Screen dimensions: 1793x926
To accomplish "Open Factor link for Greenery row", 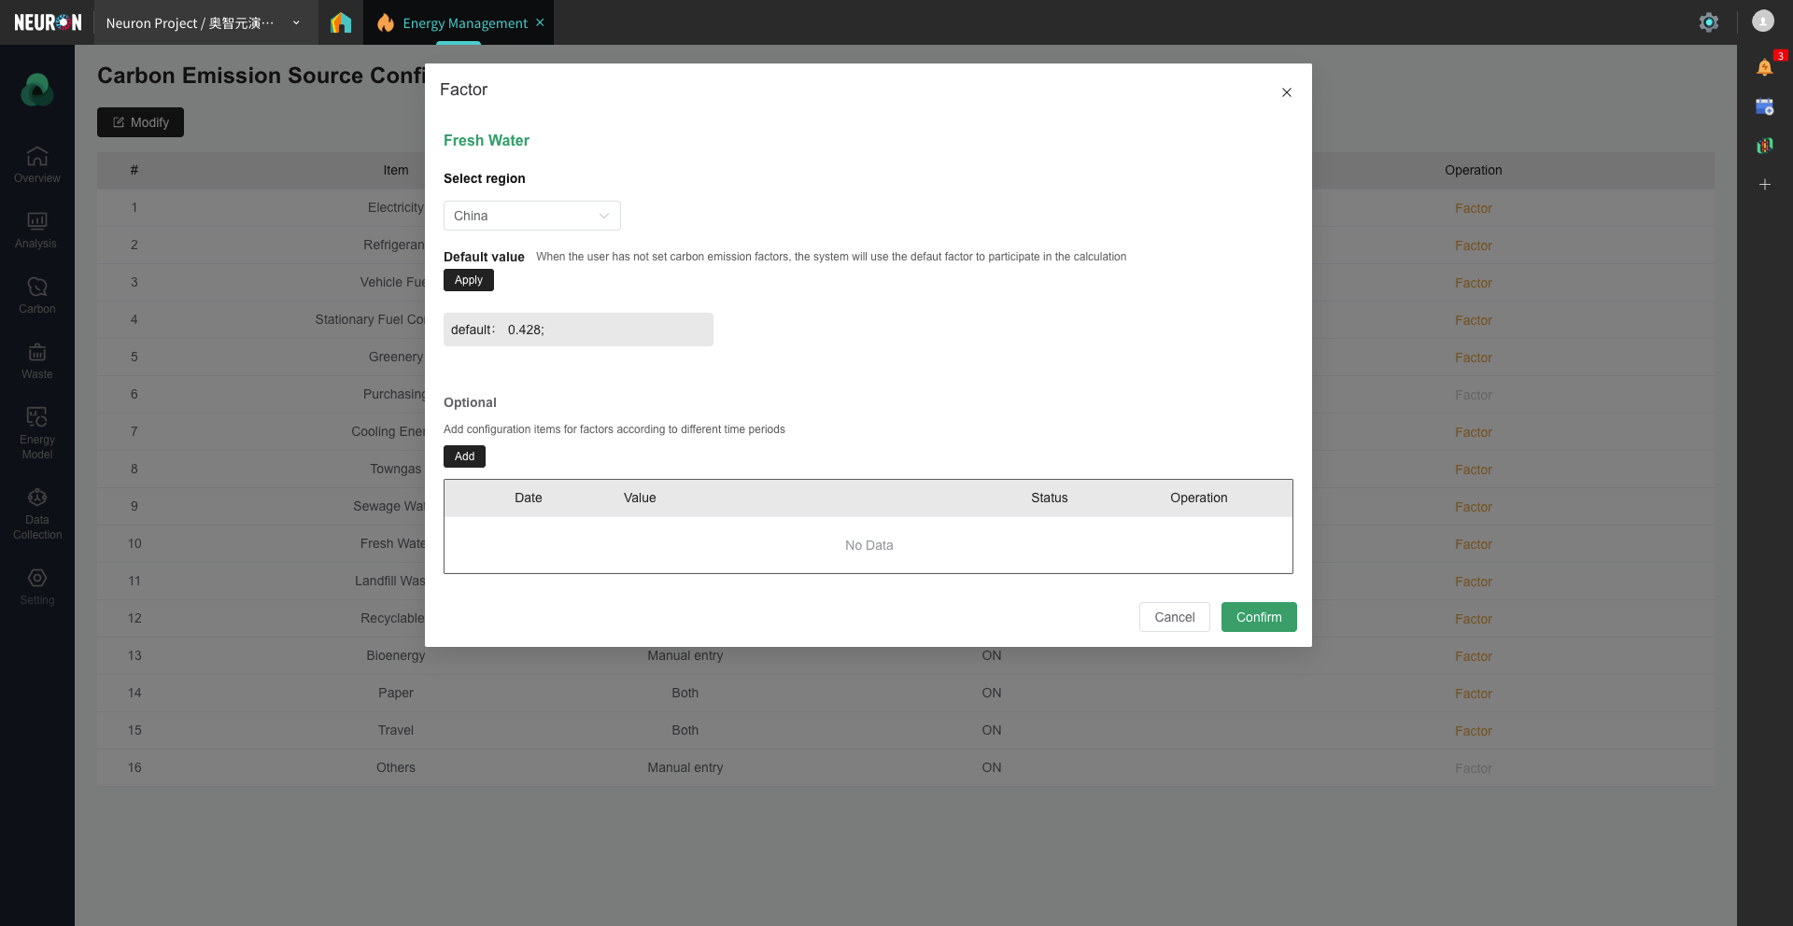I will pyautogui.click(x=1474, y=358).
